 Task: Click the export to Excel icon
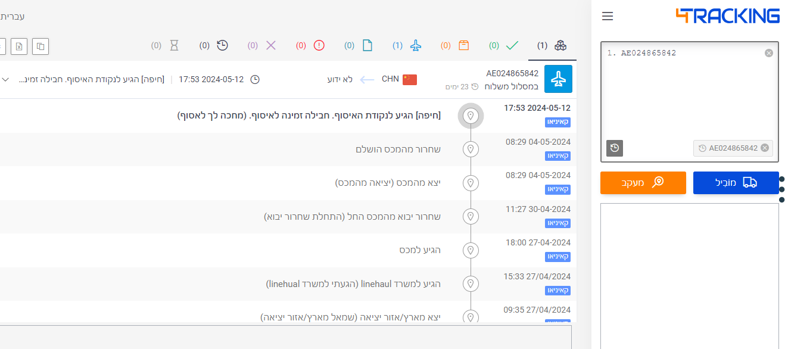20,46
